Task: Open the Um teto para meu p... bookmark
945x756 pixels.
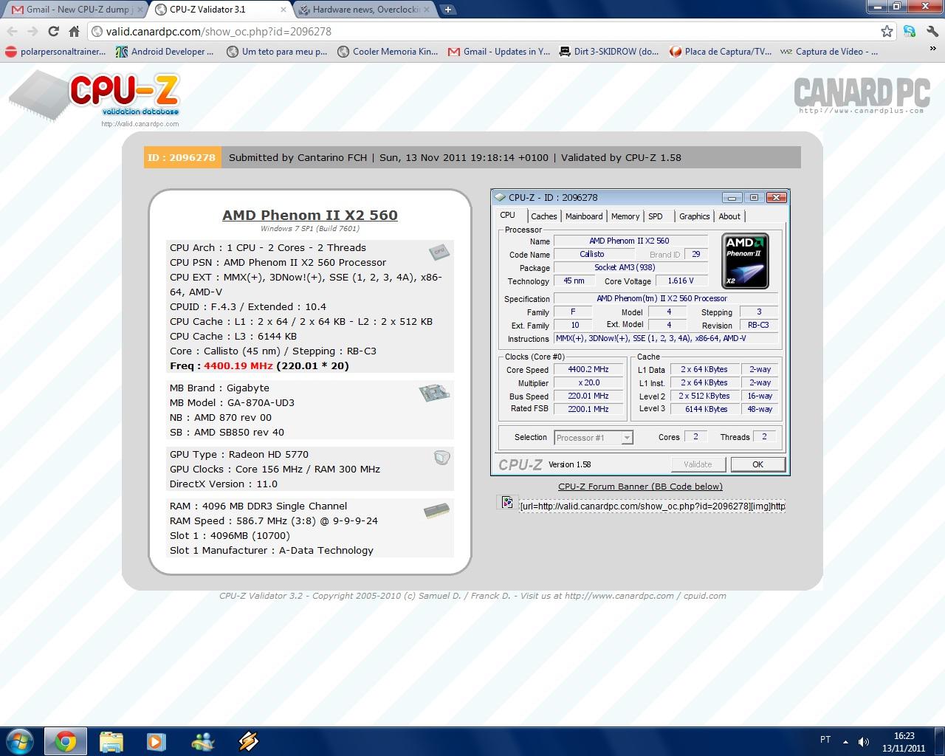Action: pyautogui.click(x=277, y=52)
